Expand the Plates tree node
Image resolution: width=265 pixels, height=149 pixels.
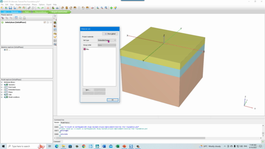point(2,92)
